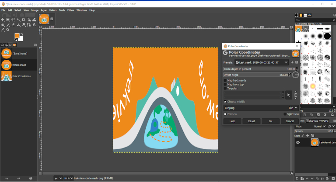Select [ Base Image ] history entry
The image size is (336, 182).
coord(19,54)
